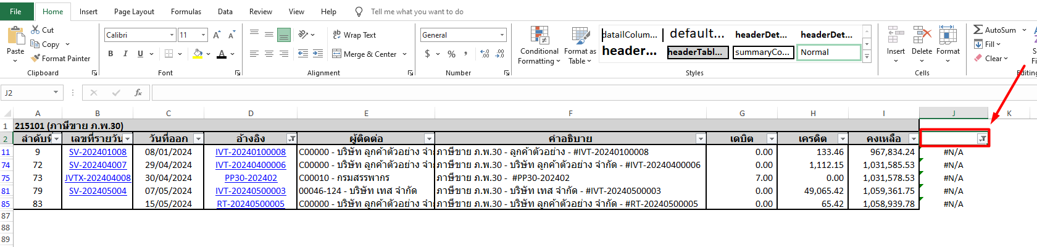
Task: Apply Comma Style
Action: click(467, 54)
